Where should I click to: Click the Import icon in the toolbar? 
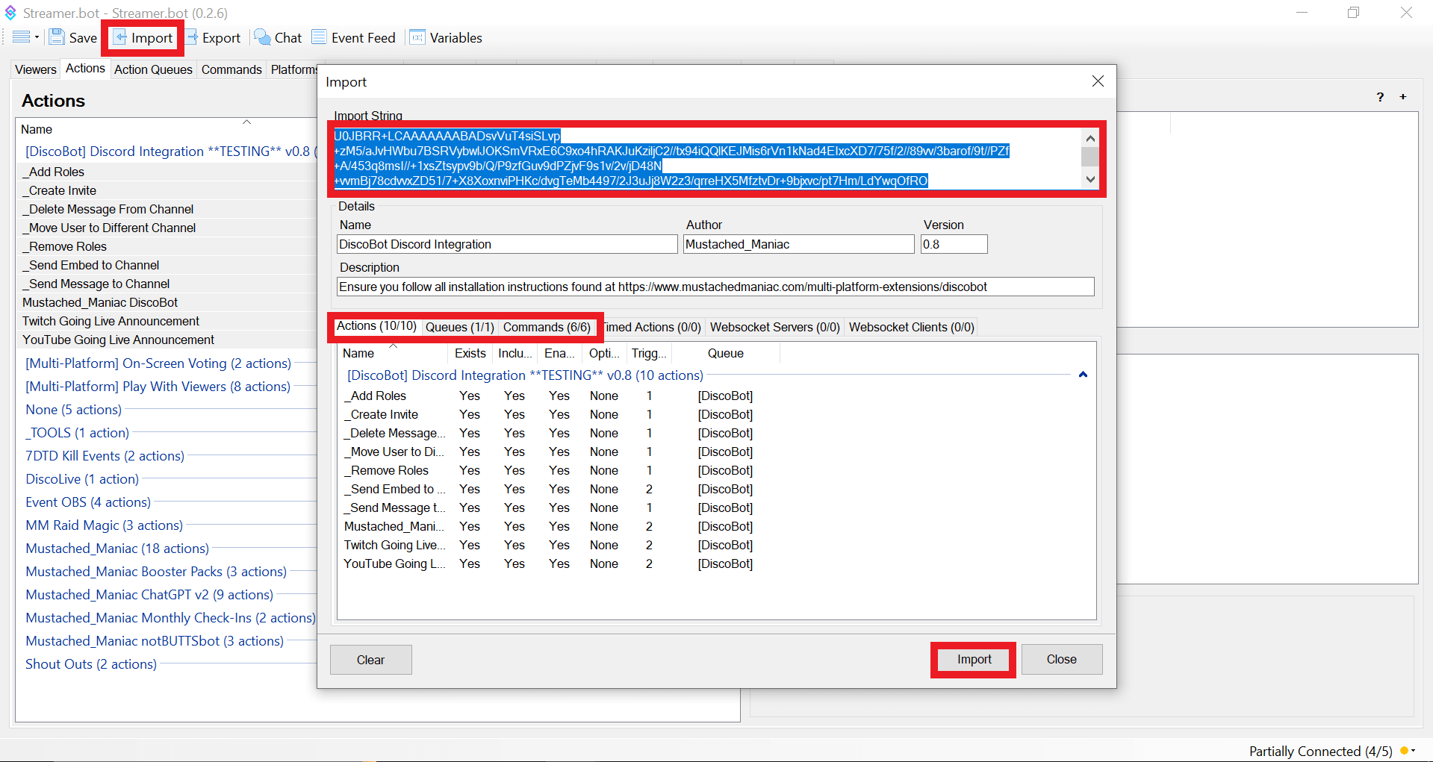pos(120,37)
